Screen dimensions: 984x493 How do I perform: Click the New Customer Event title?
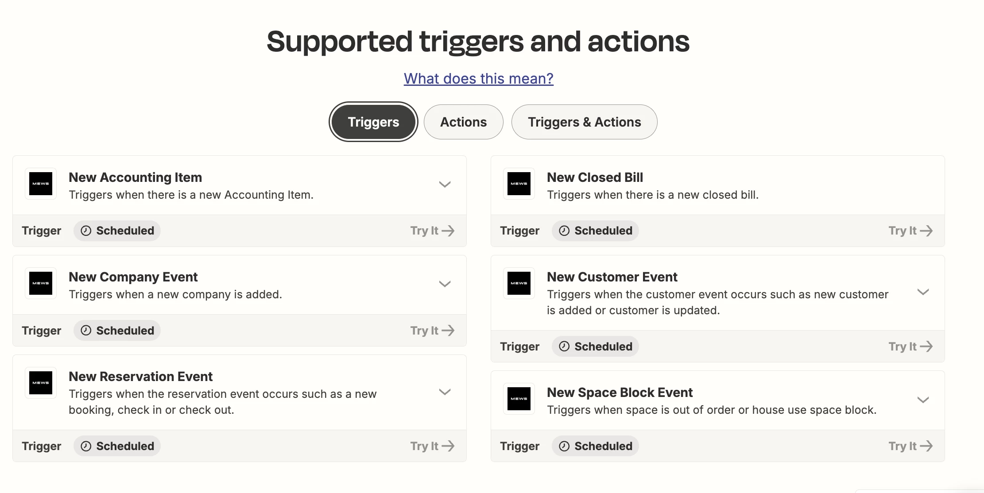[612, 277]
